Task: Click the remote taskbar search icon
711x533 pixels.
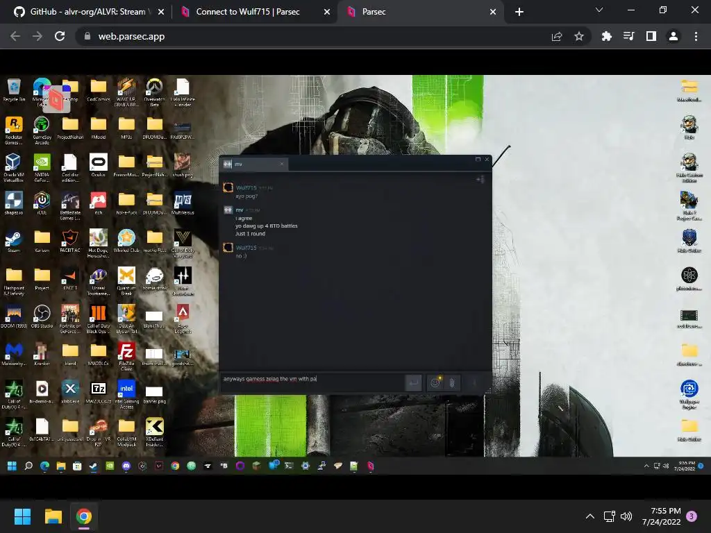Action: point(28,466)
